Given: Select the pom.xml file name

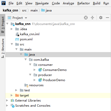Looking at the screenshot, I should point(26,39).
